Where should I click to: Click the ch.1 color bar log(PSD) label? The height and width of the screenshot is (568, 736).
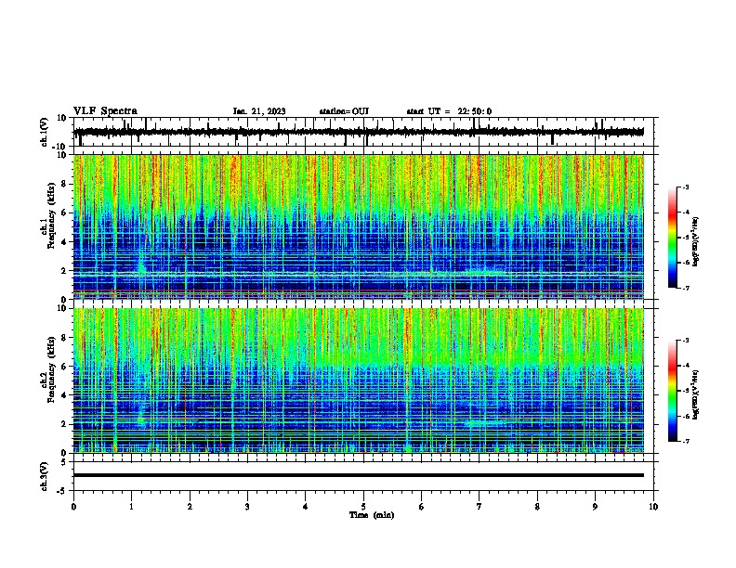(x=696, y=241)
